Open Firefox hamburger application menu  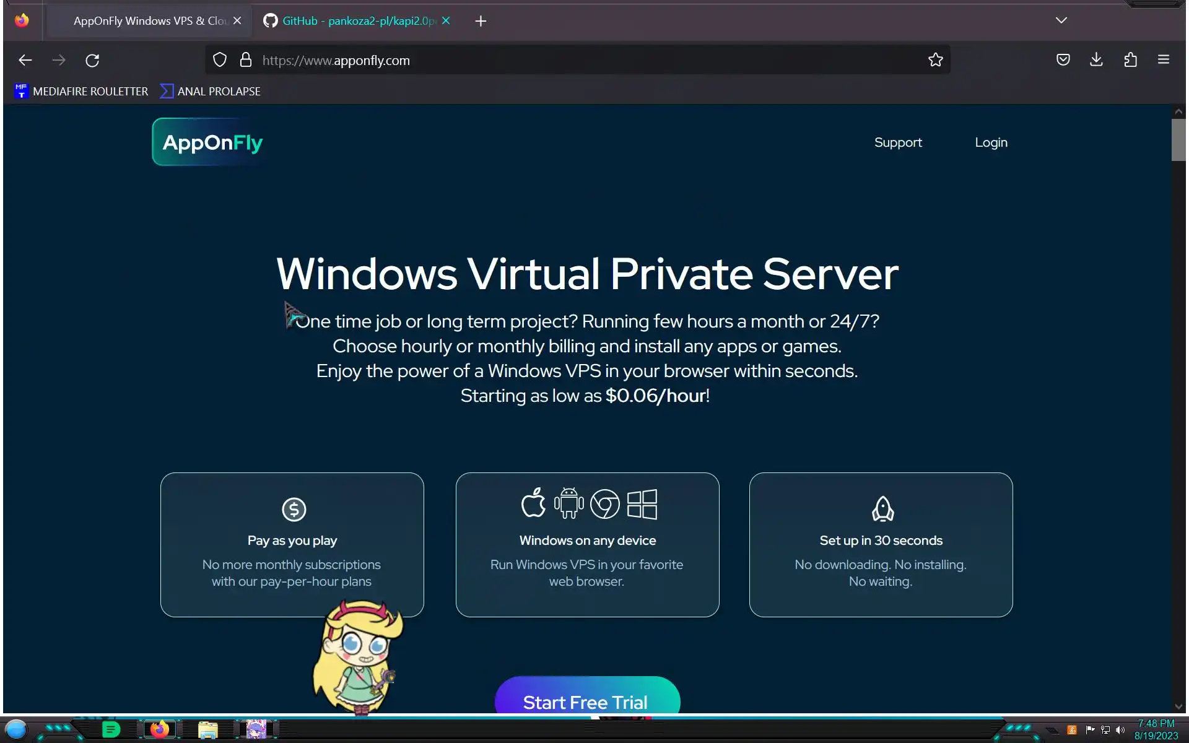1163,60
